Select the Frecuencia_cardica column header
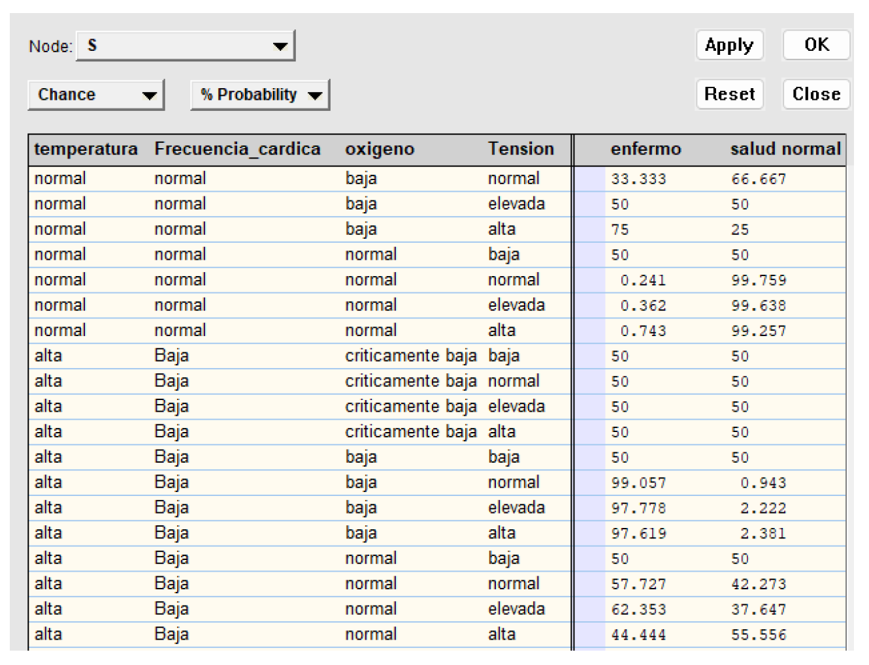The image size is (869, 665). coord(237,149)
